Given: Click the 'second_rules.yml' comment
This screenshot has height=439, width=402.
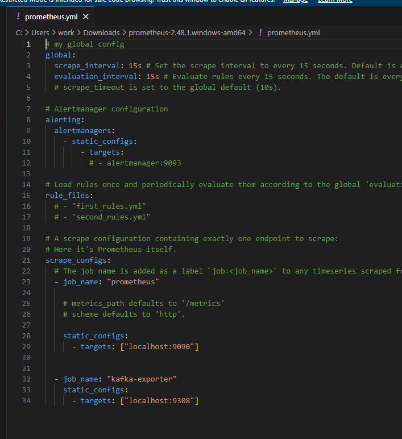Looking at the screenshot, I should pos(102,217).
